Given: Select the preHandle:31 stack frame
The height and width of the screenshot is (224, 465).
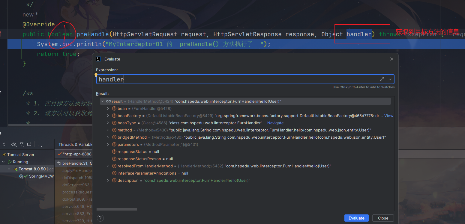Looking at the screenshot, I should pyautogui.click(x=74, y=163).
